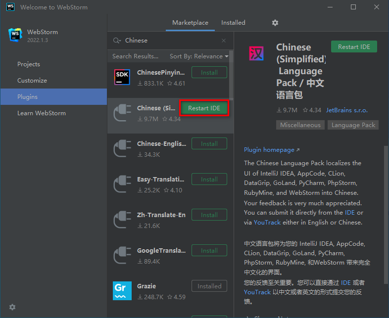Screen dimensions: 389x318
Task: Switch to the Installed tab
Action: [233, 23]
